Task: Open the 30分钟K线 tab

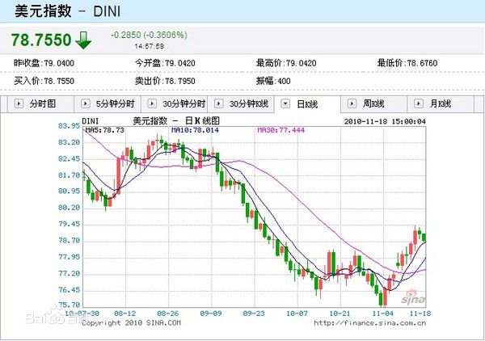Action: pyautogui.click(x=241, y=104)
